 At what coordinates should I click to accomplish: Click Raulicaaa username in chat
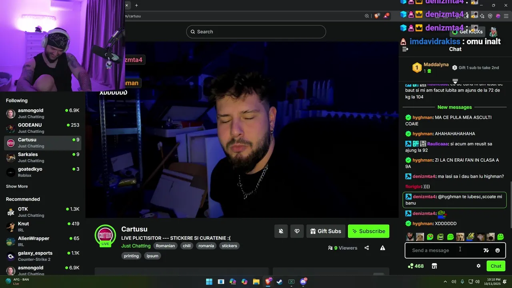pos(438,144)
